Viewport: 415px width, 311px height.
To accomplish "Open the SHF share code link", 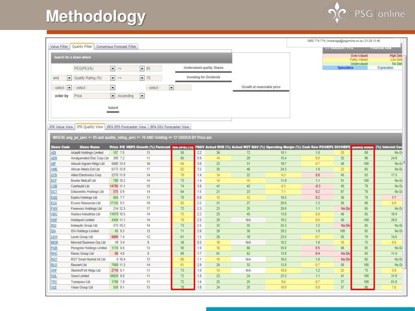I will (54, 271).
